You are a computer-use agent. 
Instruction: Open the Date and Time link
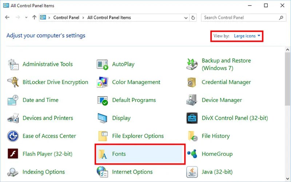pyautogui.click(x=40, y=100)
